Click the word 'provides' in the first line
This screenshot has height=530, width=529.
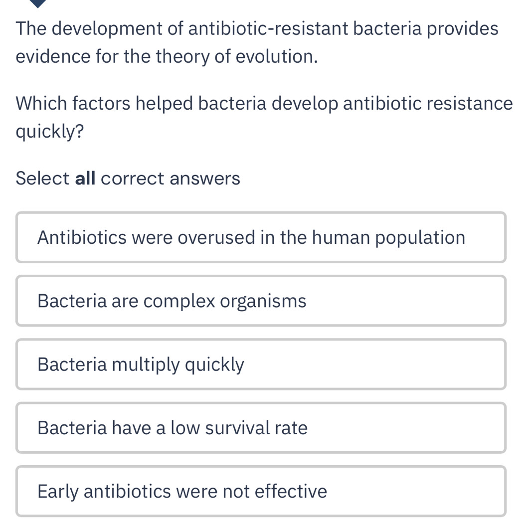[x=460, y=28]
